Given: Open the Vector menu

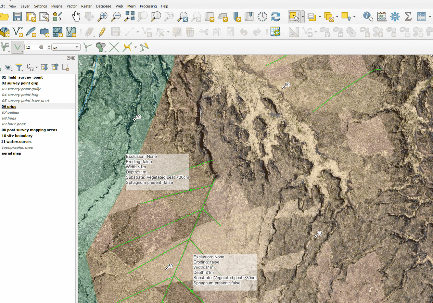Looking at the screenshot, I should coord(71,6).
